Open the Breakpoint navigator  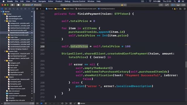click(29, 9)
